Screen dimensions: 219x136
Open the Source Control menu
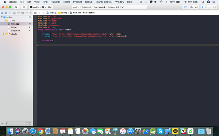click(x=104, y=2)
